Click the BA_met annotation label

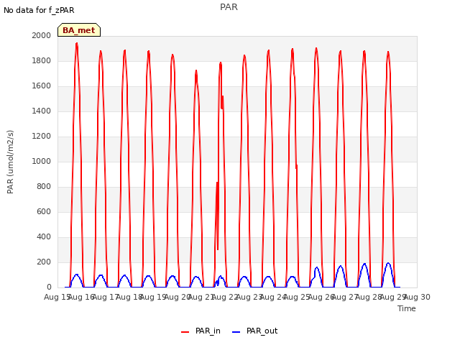click(x=79, y=30)
